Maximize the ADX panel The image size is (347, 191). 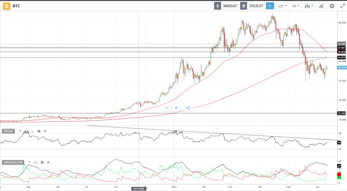click(36, 163)
